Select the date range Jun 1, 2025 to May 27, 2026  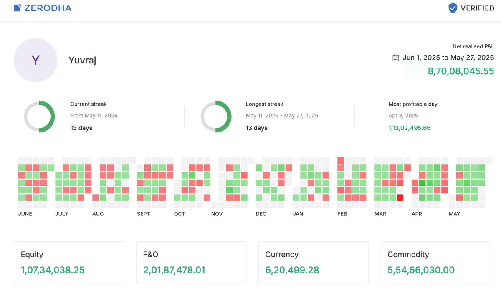click(448, 58)
